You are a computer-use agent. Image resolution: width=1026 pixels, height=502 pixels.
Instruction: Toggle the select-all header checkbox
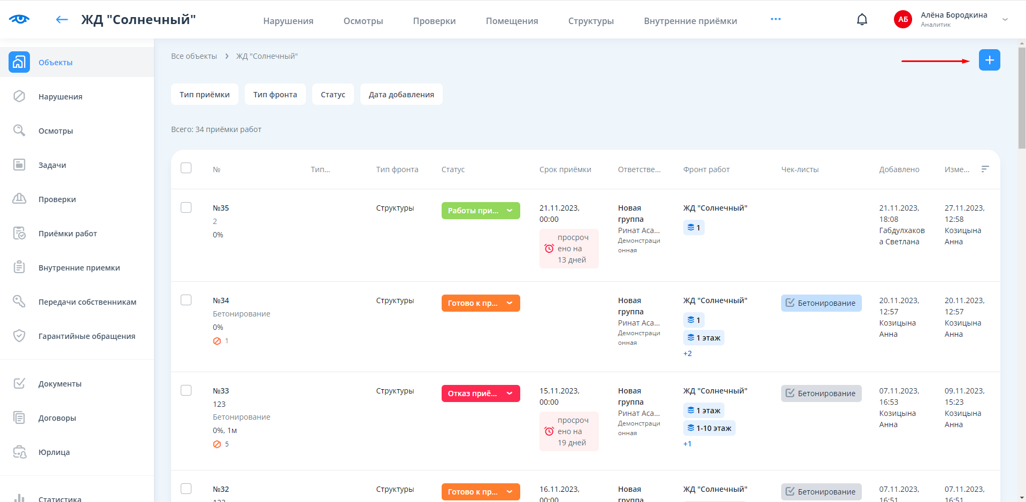tap(186, 168)
